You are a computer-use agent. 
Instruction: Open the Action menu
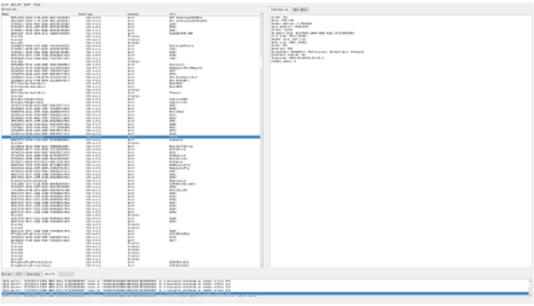16,4
